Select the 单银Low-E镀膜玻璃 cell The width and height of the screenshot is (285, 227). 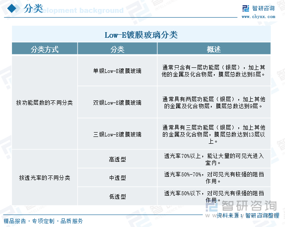point(117,71)
